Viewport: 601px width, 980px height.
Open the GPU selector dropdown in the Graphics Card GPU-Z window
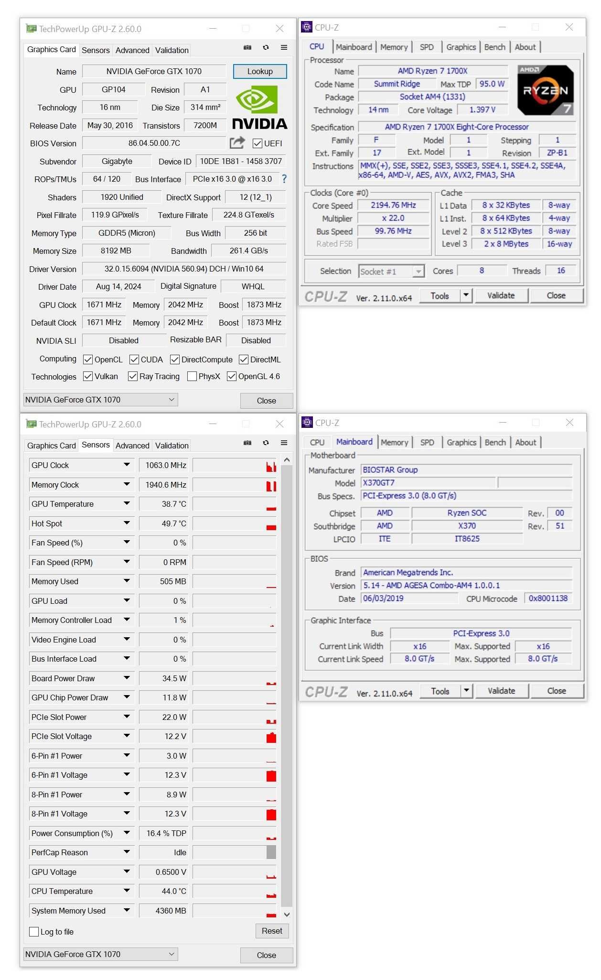[101, 400]
